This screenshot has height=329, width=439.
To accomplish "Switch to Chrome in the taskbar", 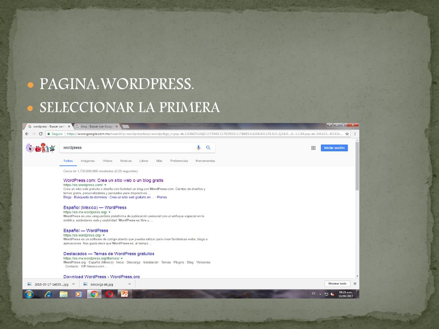I will point(94,294).
